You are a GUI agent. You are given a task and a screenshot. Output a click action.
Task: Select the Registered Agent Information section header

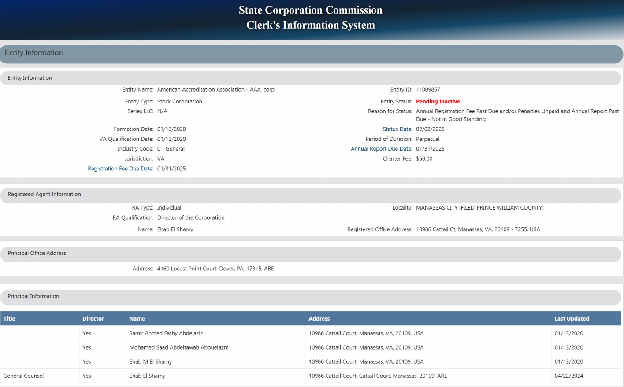click(44, 194)
